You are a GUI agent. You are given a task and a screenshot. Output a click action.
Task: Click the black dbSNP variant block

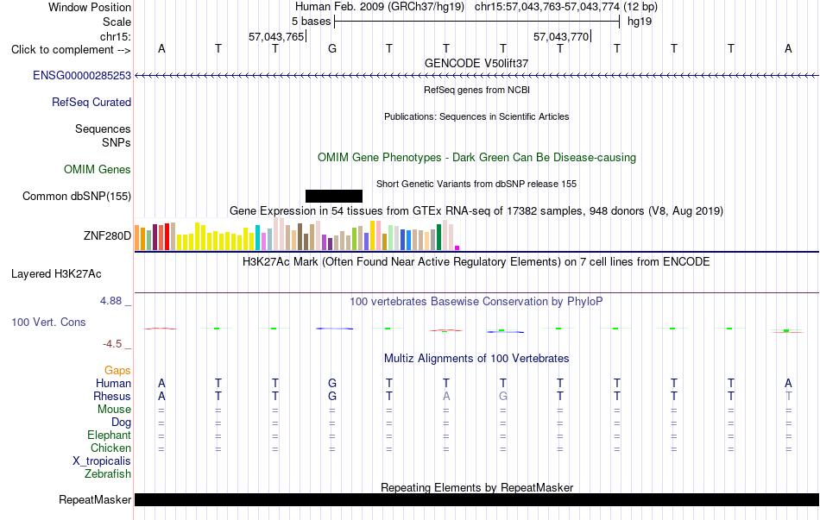pyautogui.click(x=334, y=196)
